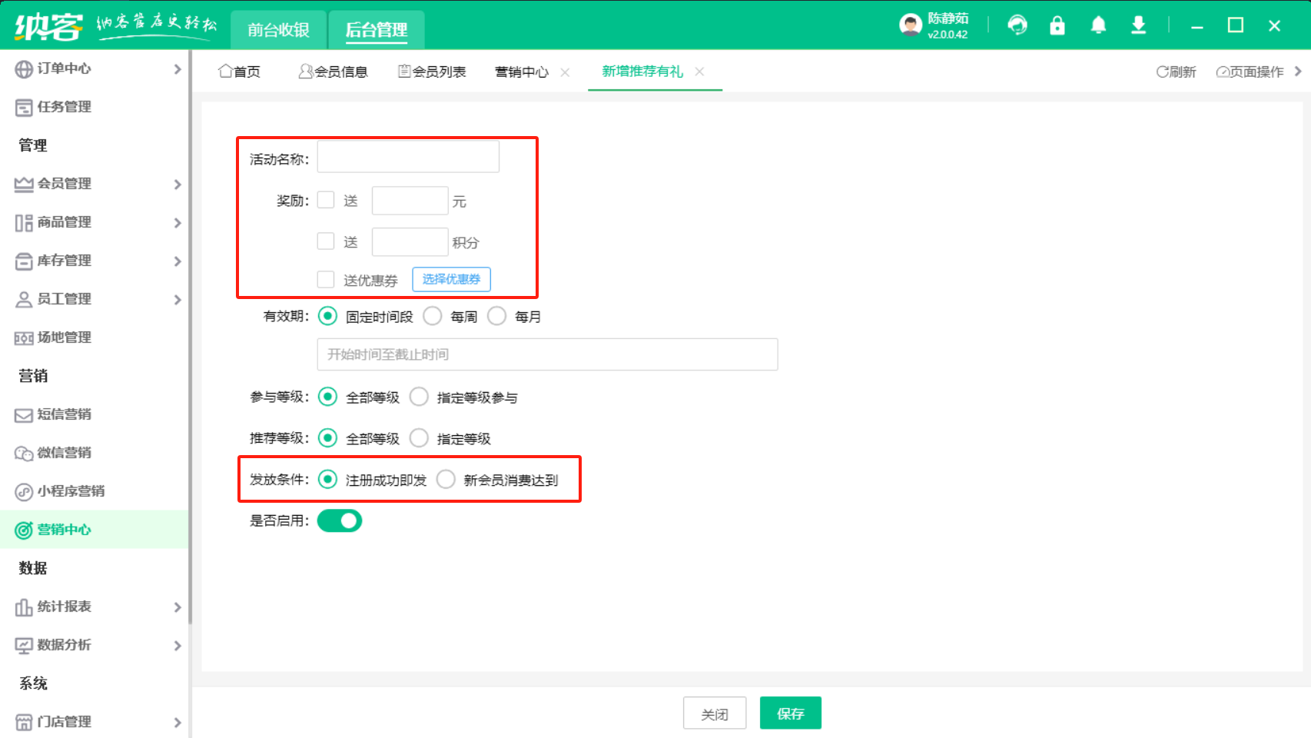Open 场地管理 in the sidebar
The width and height of the screenshot is (1311, 738).
tap(64, 337)
